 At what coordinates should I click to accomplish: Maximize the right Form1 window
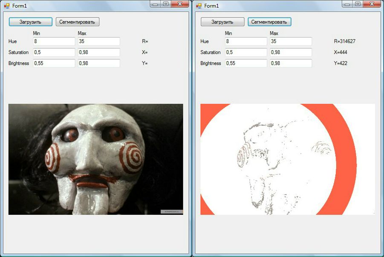pyautogui.click(x=358, y=4)
